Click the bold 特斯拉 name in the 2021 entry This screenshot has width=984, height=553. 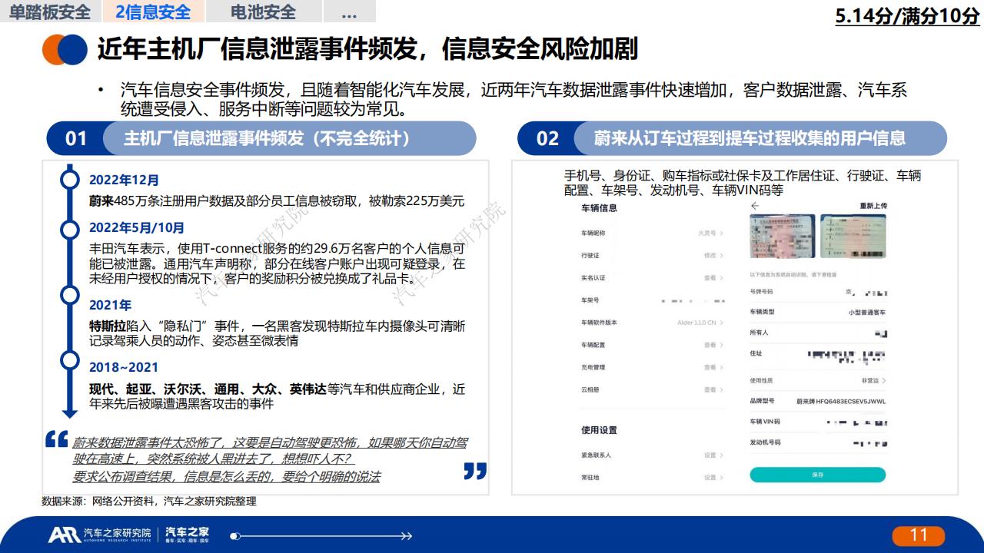click(x=108, y=326)
